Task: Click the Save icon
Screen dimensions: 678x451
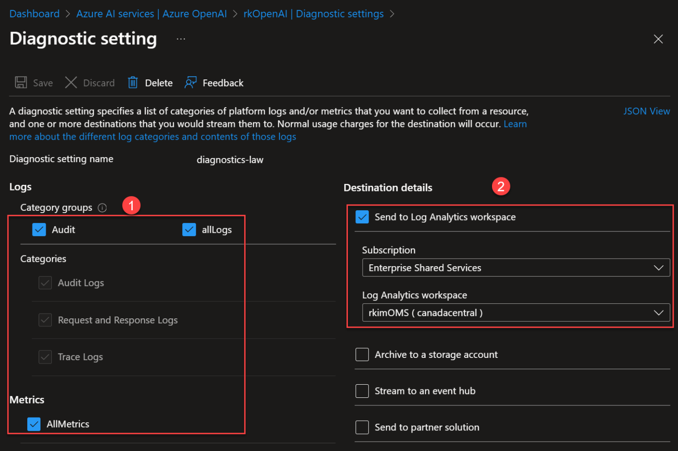Action: click(x=21, y=82)
